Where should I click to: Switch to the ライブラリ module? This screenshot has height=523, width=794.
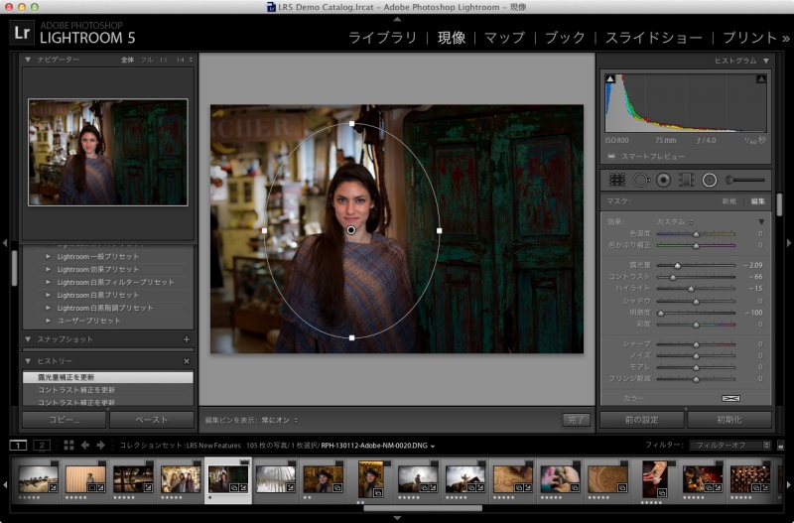[x=382, y=38]
